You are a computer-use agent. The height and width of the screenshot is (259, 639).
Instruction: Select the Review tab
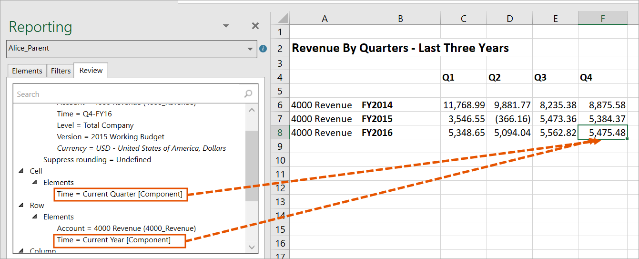(91, 70)
